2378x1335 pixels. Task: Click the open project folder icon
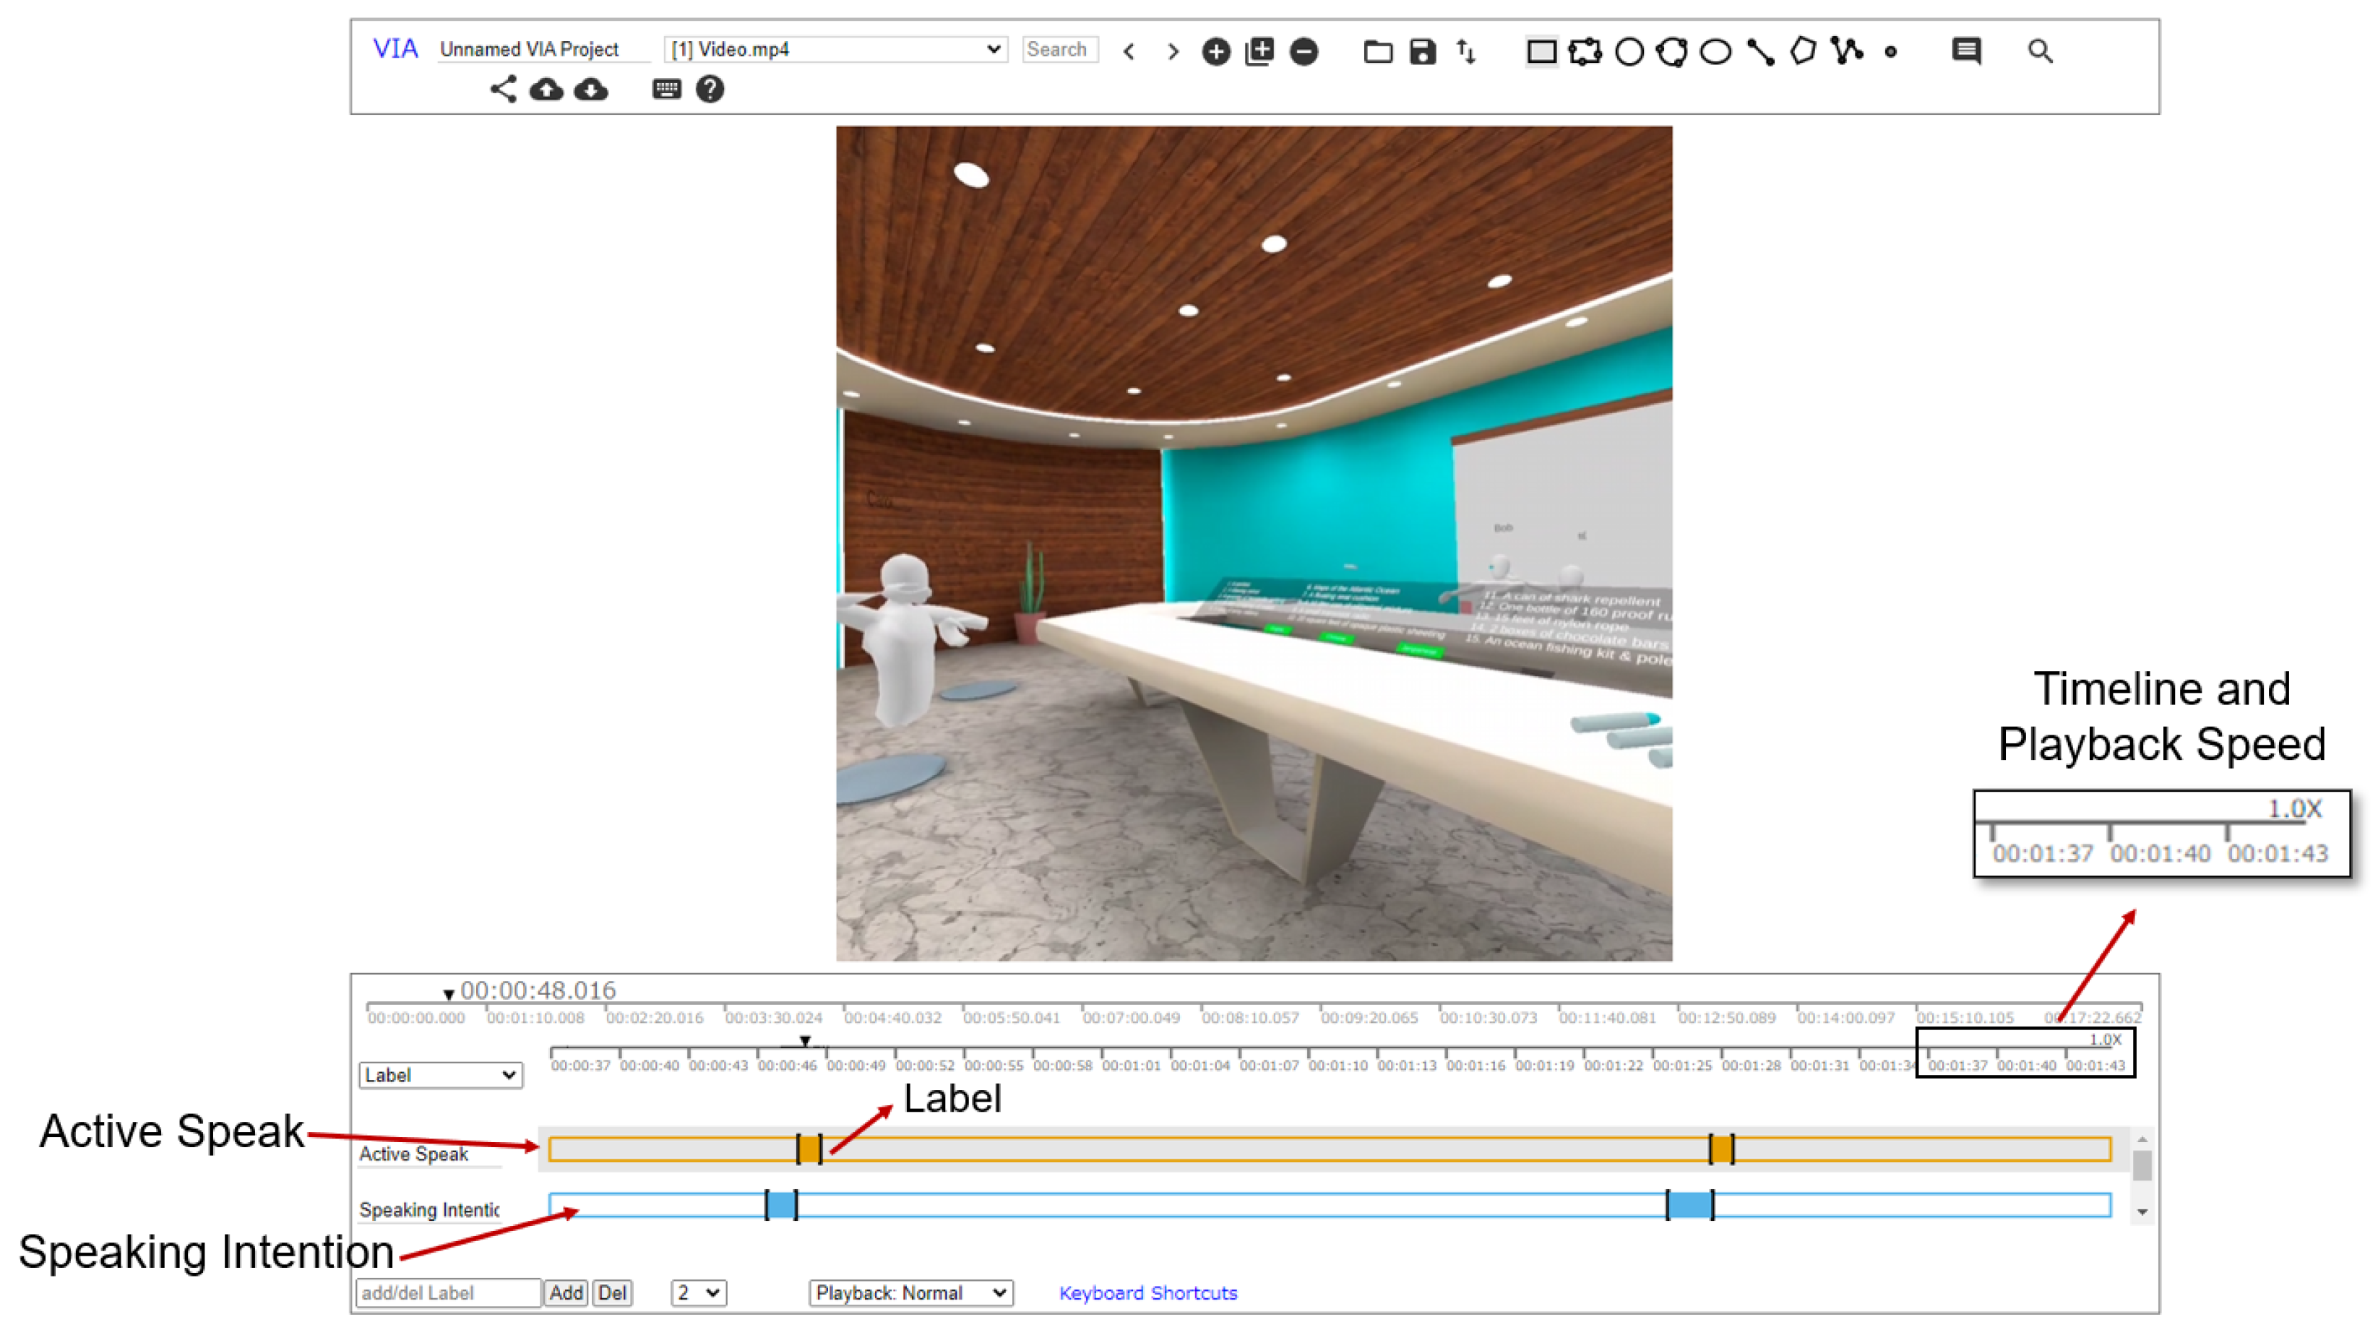[x=1377, y=52]
